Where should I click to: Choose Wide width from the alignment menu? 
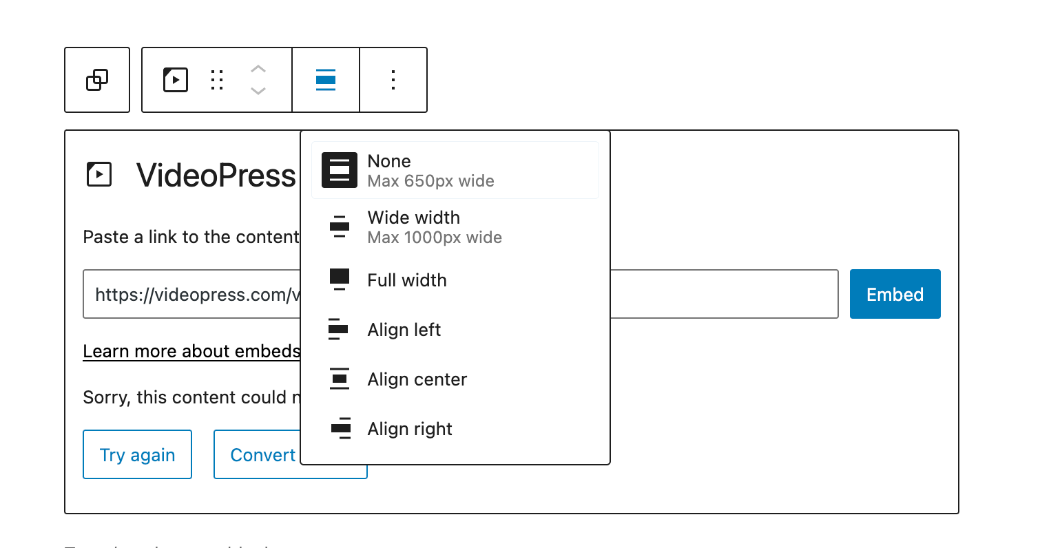413,226
